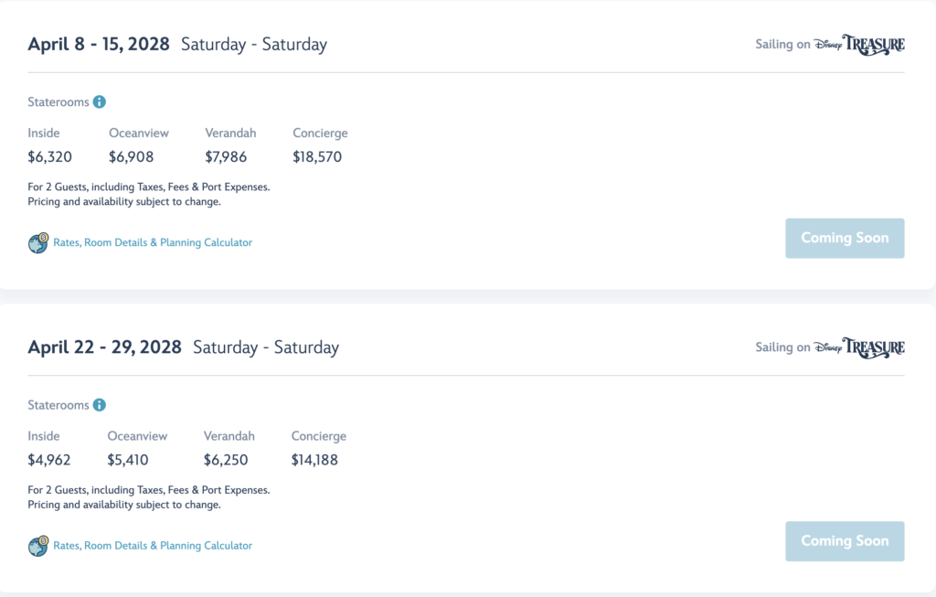Image resolution: width=936 pixels, height=597 pixels.
Task: Select the $4,962 Inside stateroom price
Action: [49, 460]
